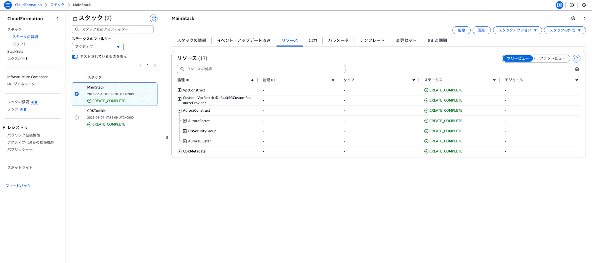
Task: Sort by Logical ID column arrow
Action: click(252, 80)
